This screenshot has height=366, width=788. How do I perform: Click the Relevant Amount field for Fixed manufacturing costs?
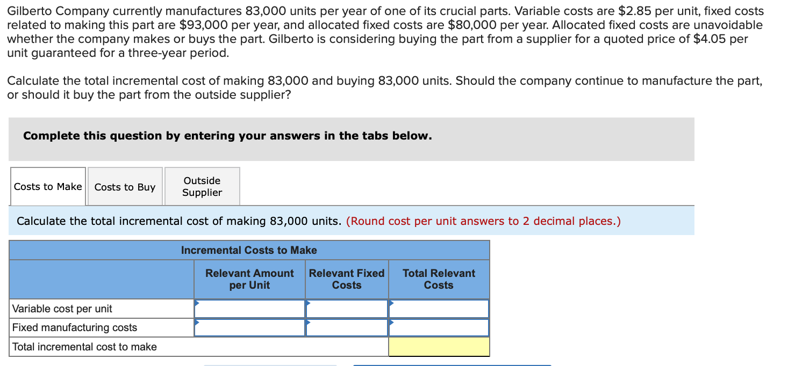[250, 327]
